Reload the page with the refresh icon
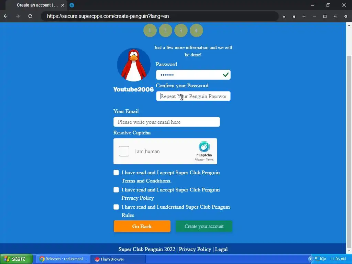Screen dimensions: 352x264 coord(30,16)
